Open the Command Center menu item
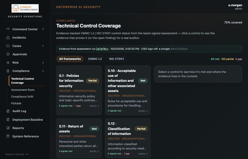The width and height of the screenshot is (248, 159). click(x=25, y=29)
